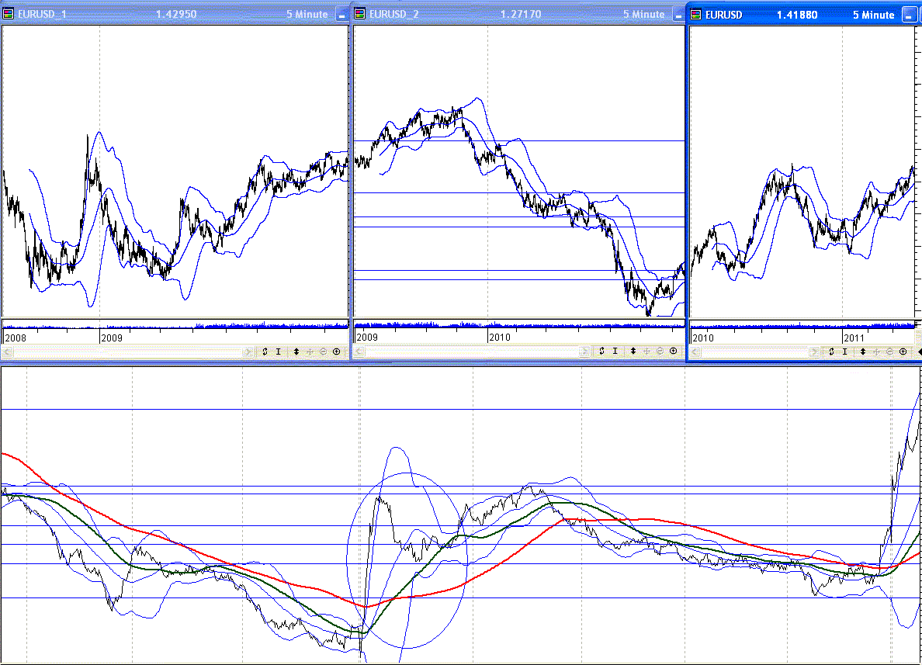
Task: Minimize the EURUSD_1 chart window
Action: (x=341, y=13)
